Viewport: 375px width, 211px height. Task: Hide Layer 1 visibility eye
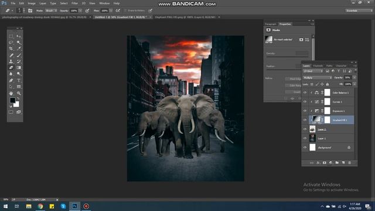click(305, 138)
